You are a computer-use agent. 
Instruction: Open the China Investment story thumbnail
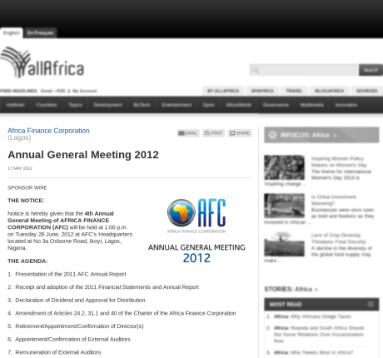point(284,206)
